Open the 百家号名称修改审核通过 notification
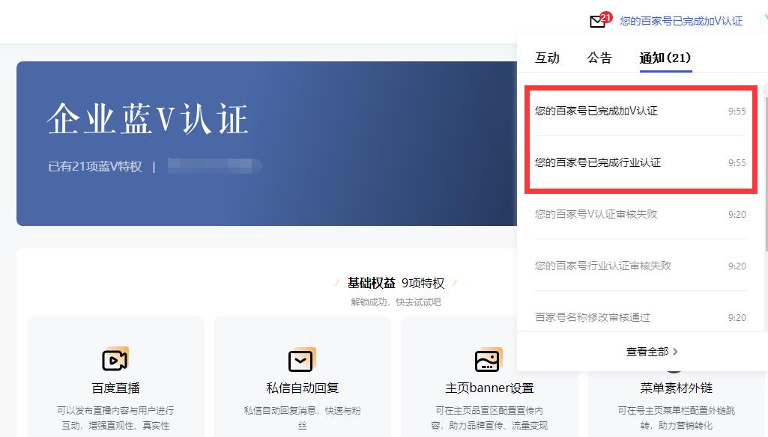This screenshot has width=768, height=437. click(x=593, y=317)
